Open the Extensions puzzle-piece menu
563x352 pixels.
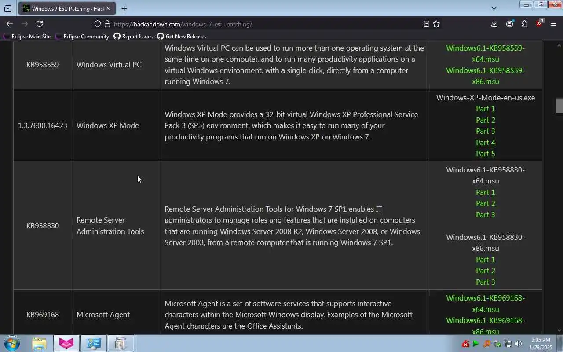524,24
